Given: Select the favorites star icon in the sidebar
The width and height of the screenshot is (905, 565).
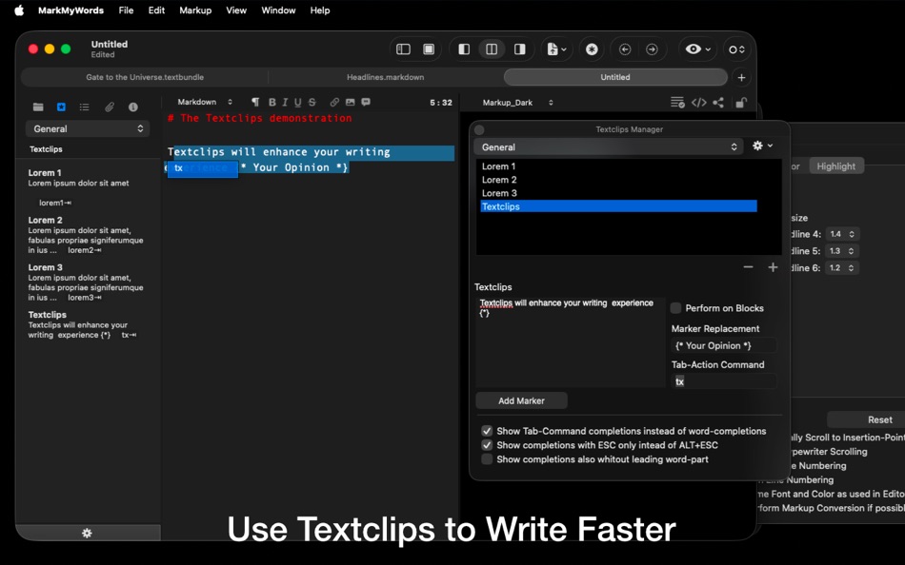Looking at the screenshot, I should [x=60, y=107].
